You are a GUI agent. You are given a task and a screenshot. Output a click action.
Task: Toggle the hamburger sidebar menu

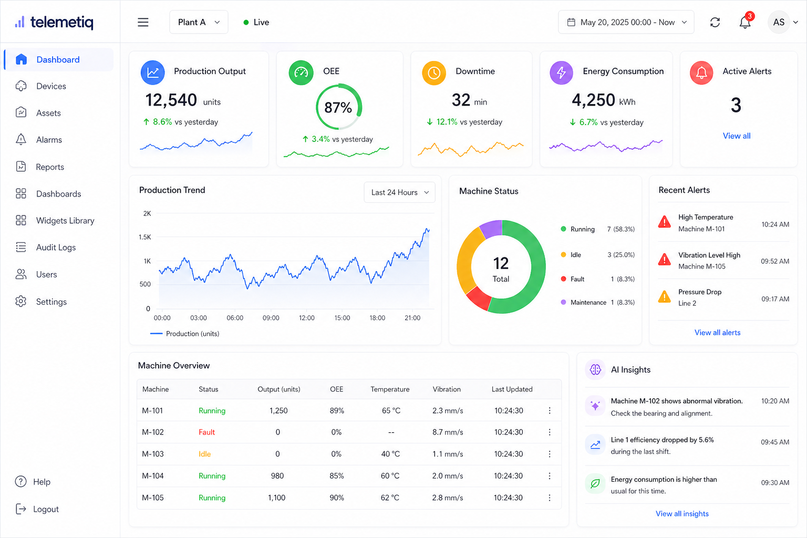[x=143, y=22]
